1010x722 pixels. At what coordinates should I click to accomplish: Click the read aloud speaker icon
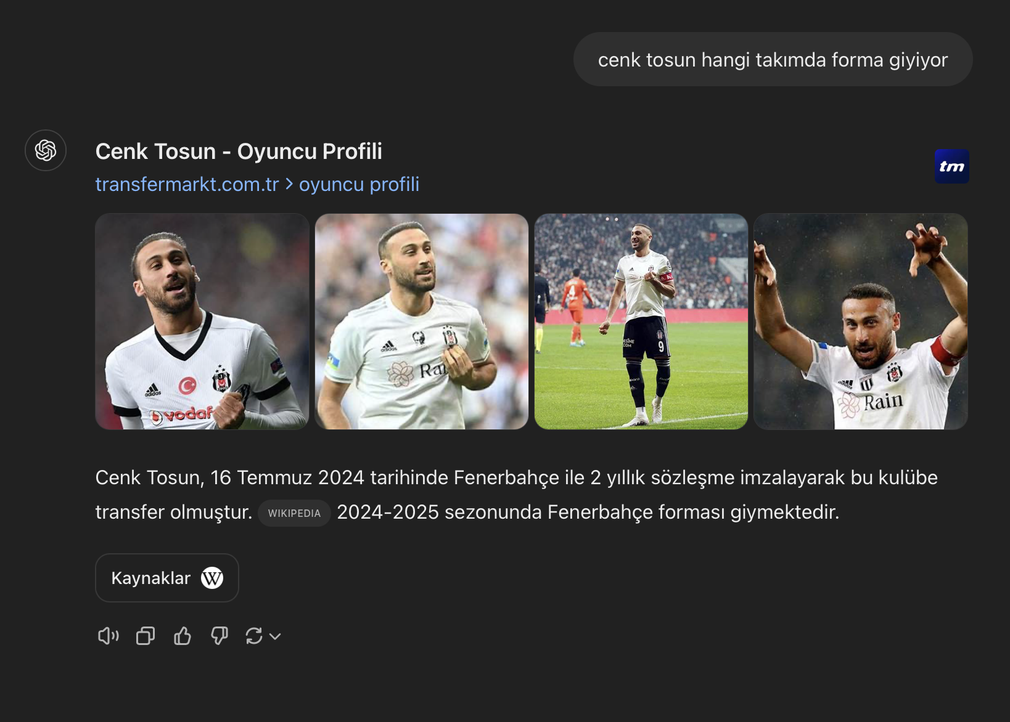(109, 636)
